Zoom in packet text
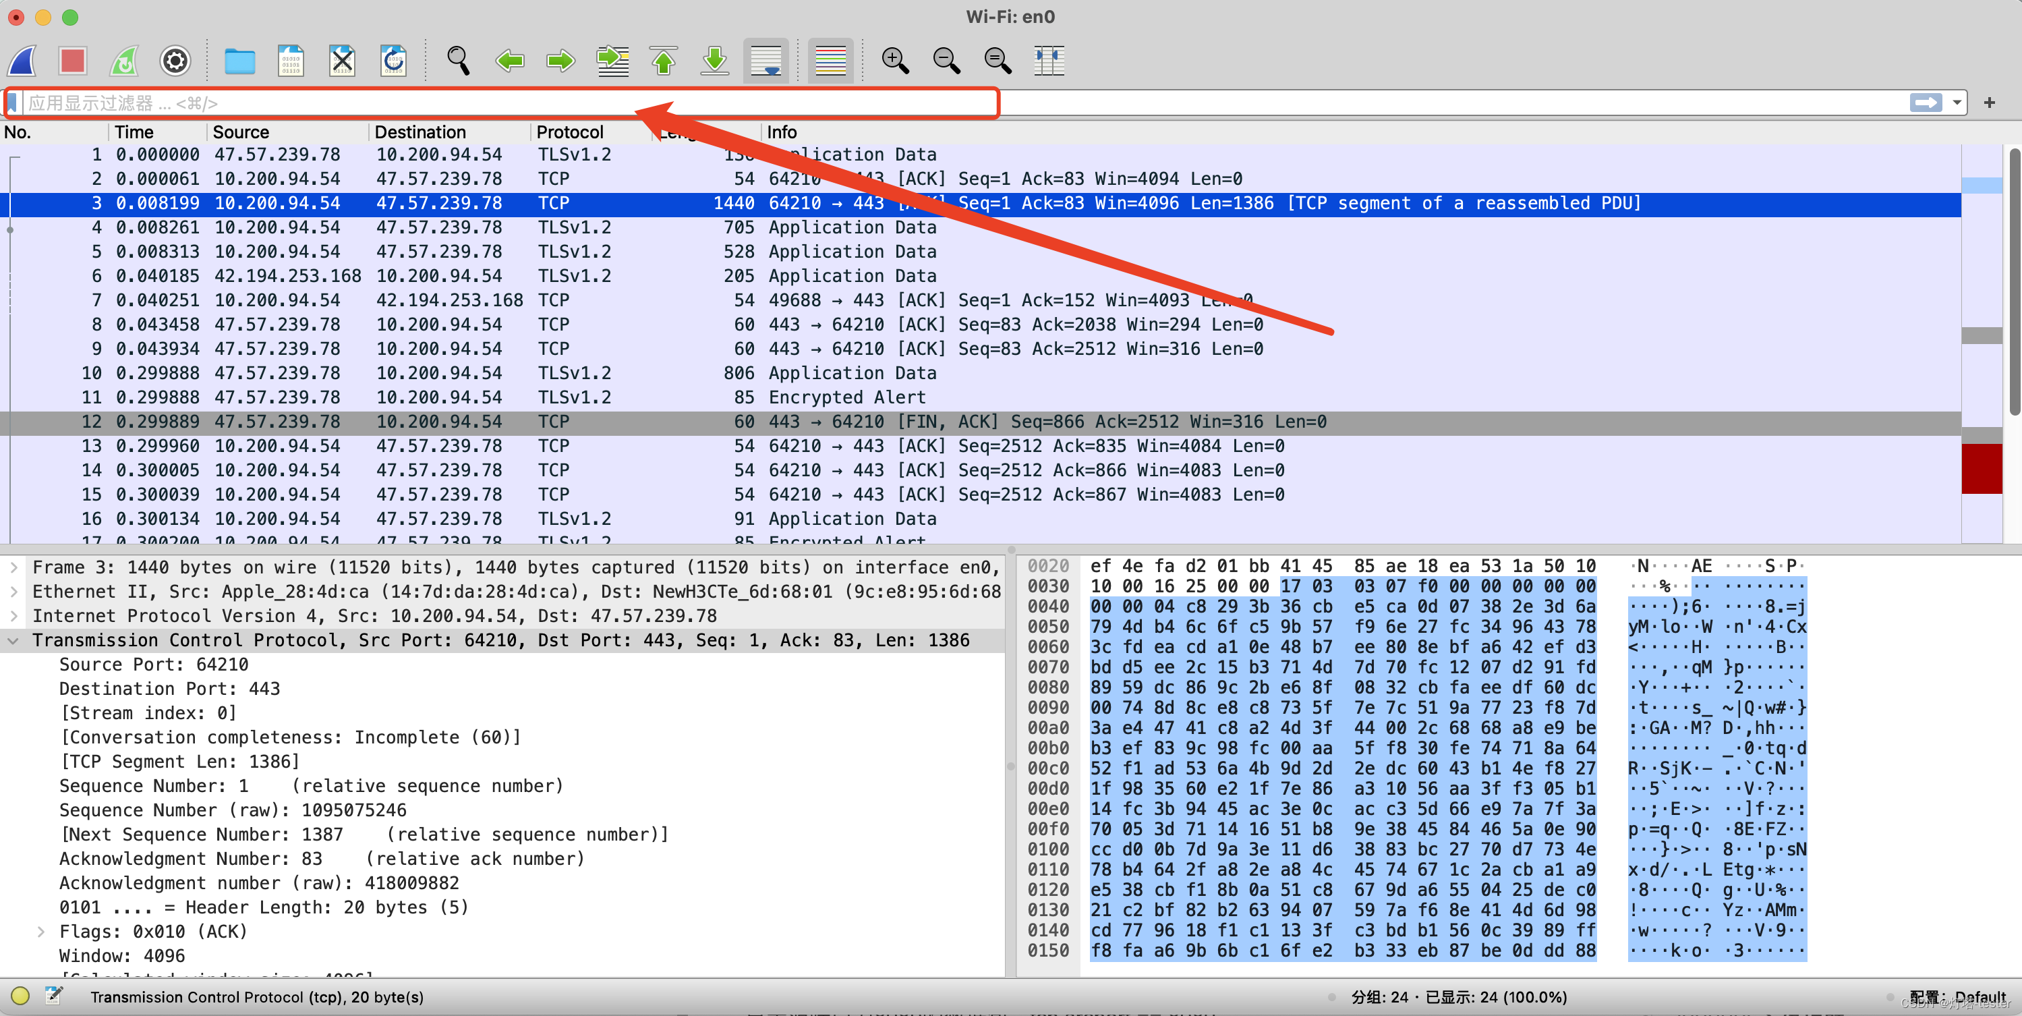The height and width of the screenshot is (1016, 2022). point(895,61)
